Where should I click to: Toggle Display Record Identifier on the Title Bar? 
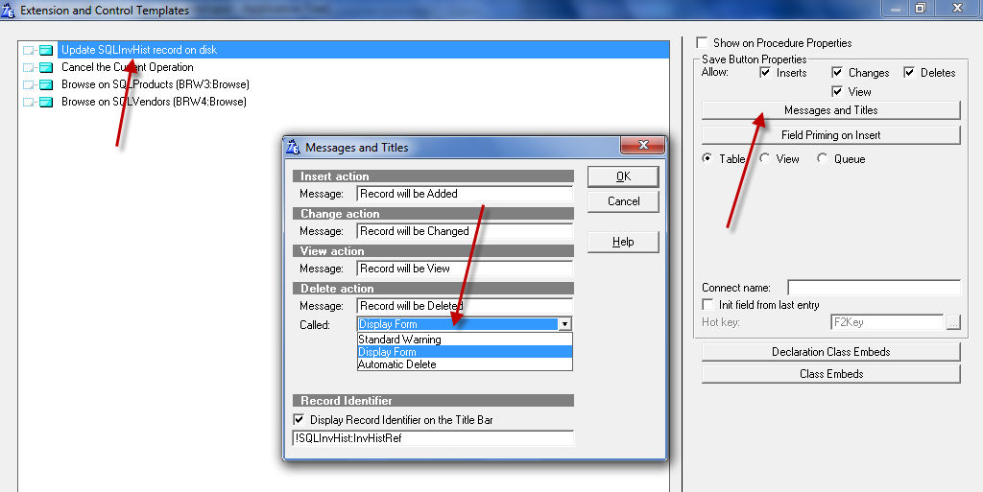coord(299,420)
